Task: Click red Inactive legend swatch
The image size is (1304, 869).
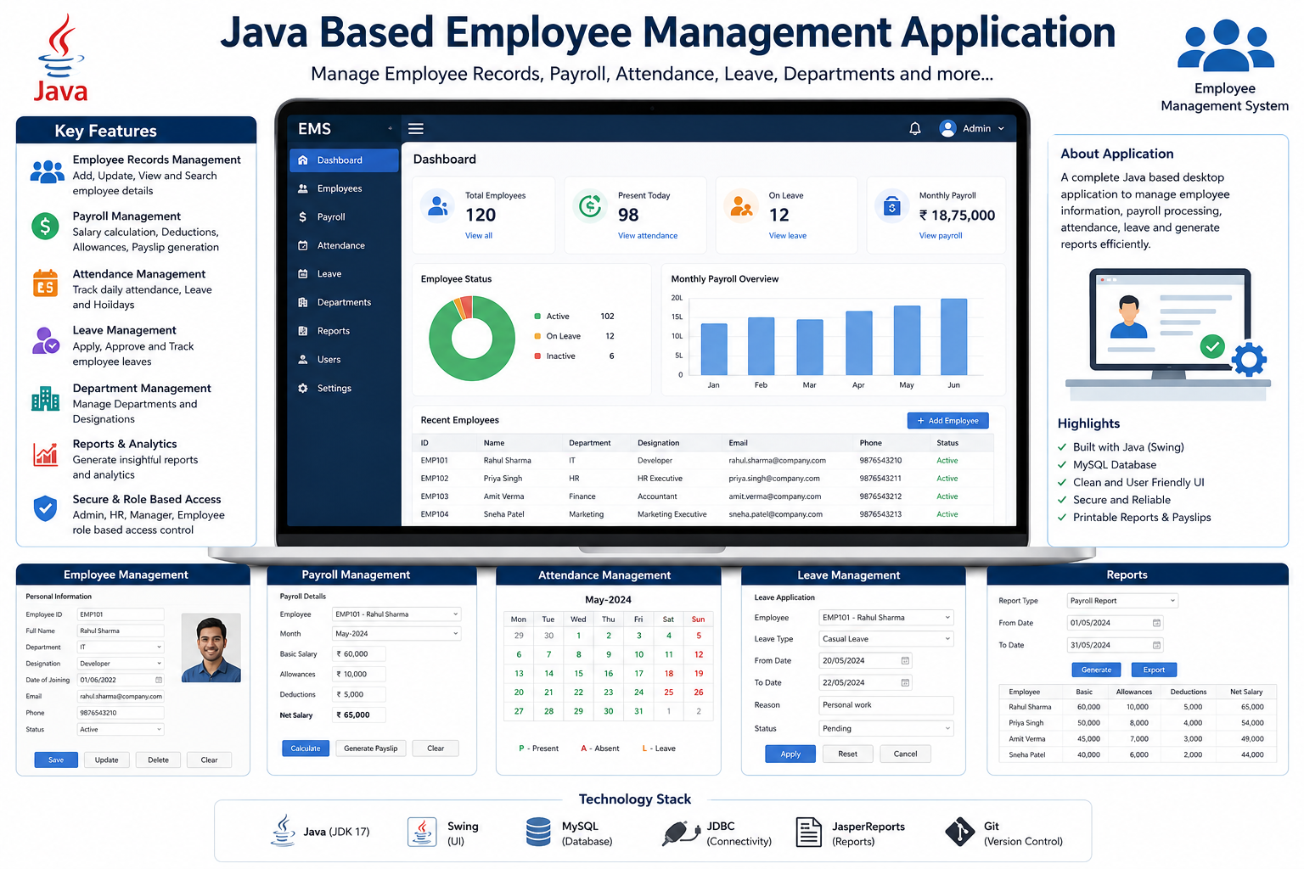Action: click(x=537, y=356)
